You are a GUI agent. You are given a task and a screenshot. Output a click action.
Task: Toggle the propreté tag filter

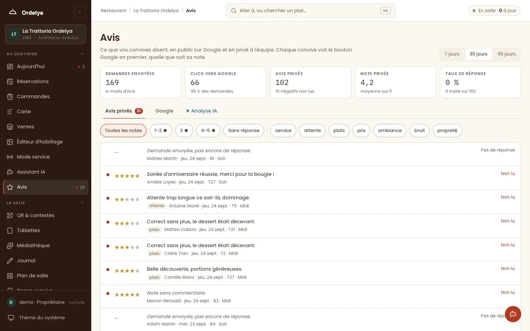coord(447,131)
